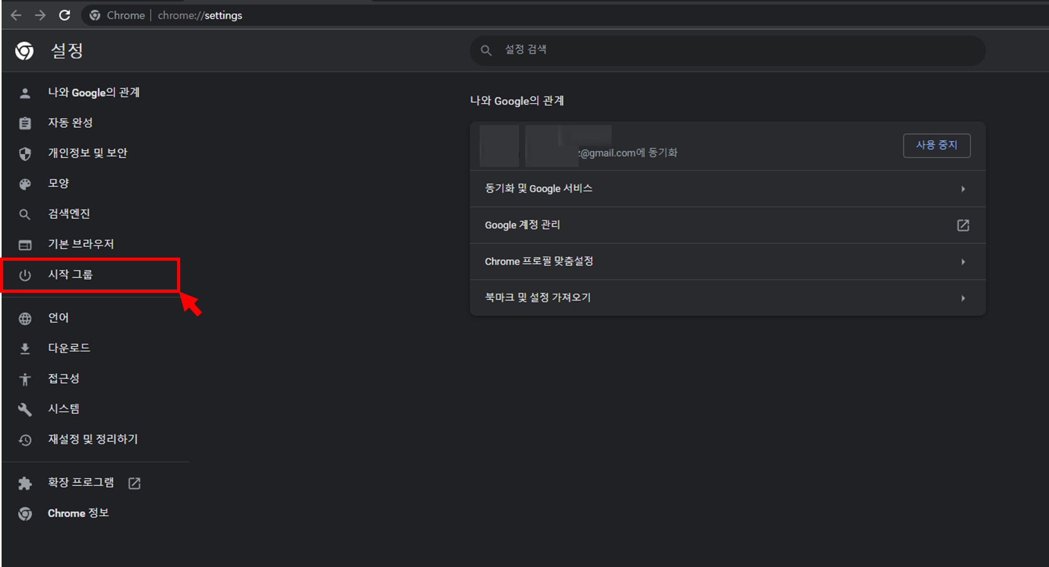Screen dimensions: 1049x567
Task: Open 동기화 및 Google 서비스 row
Action: coord(727,188)
